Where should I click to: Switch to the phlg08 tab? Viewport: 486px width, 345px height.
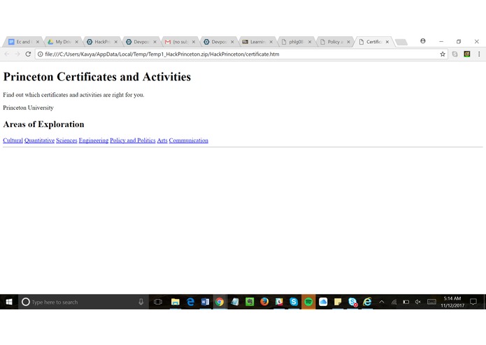coord(295,42)
